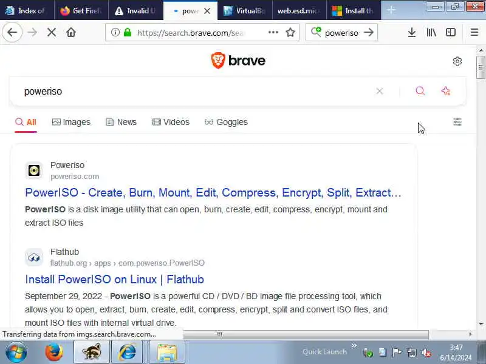Viewport: 486px width, 364px height.
Task: Click the Brave AI sparkle icon
Action: point(446,90)
